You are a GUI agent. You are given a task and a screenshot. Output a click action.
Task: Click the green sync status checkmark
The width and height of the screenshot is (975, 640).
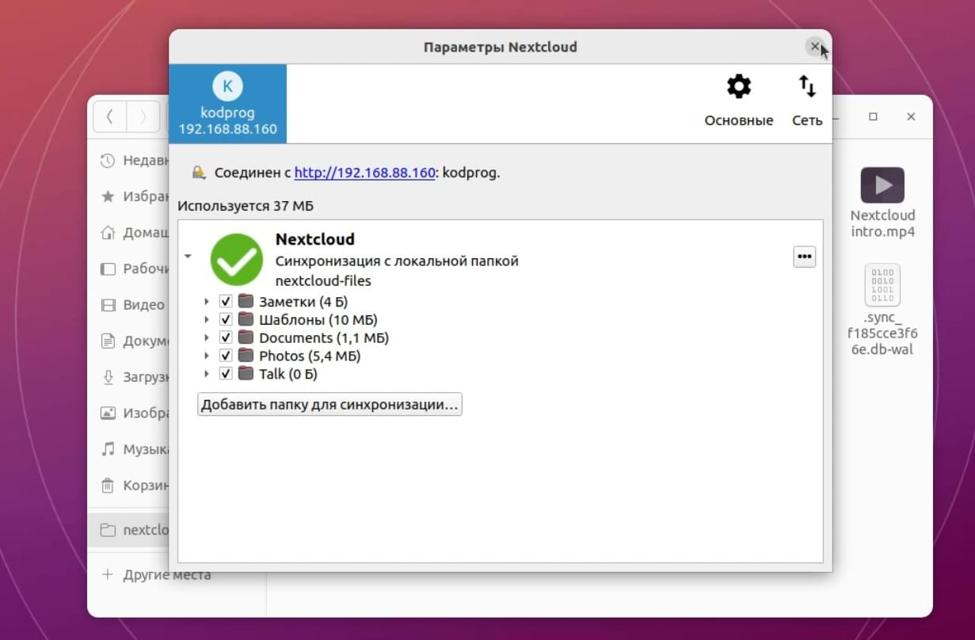pos(237,260)
